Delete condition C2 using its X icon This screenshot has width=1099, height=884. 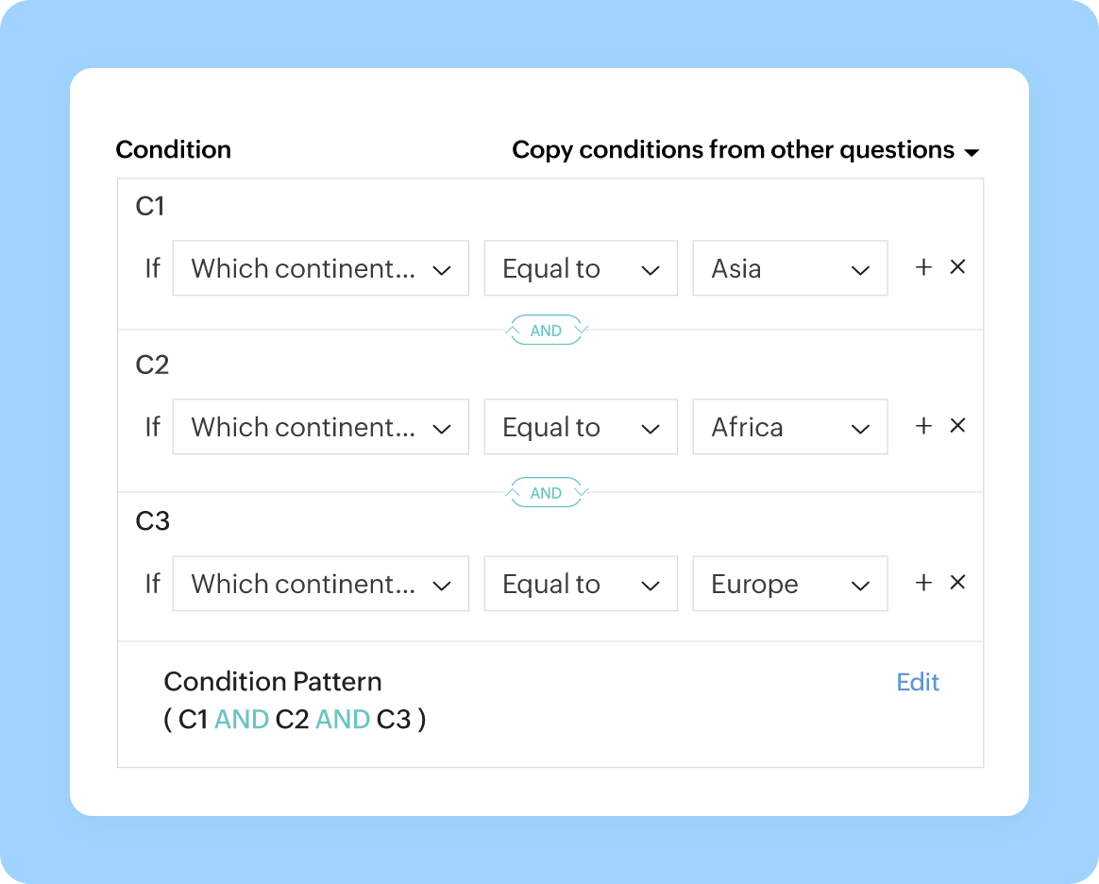click(957, 426)
